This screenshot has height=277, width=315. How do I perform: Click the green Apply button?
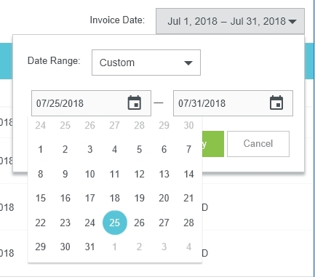click(x=213, y=144)
